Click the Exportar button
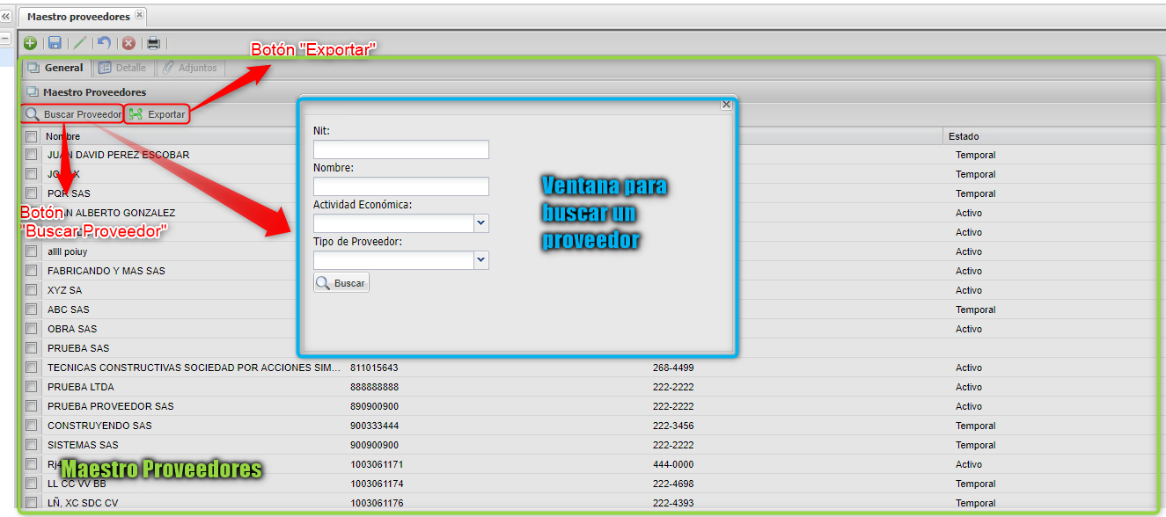Screen dimensions: 1166x517 [158, 114]
